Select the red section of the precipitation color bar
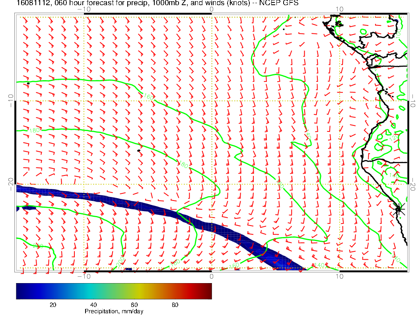 coord(187,291)
